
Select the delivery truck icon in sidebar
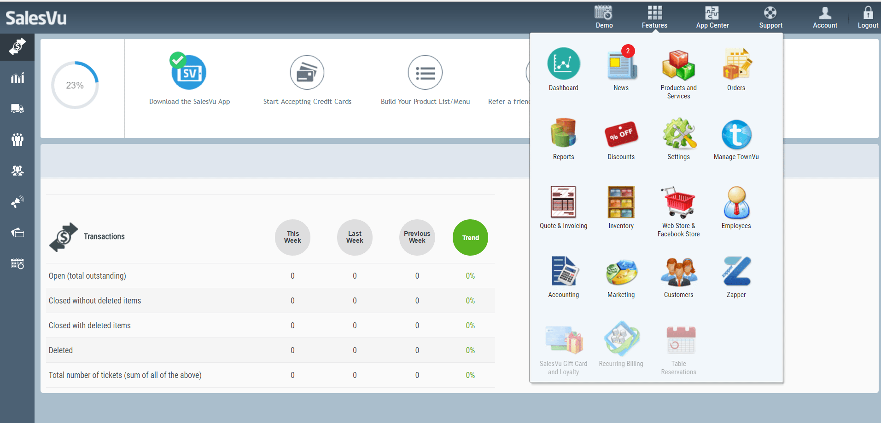click(x=17, y=109)
